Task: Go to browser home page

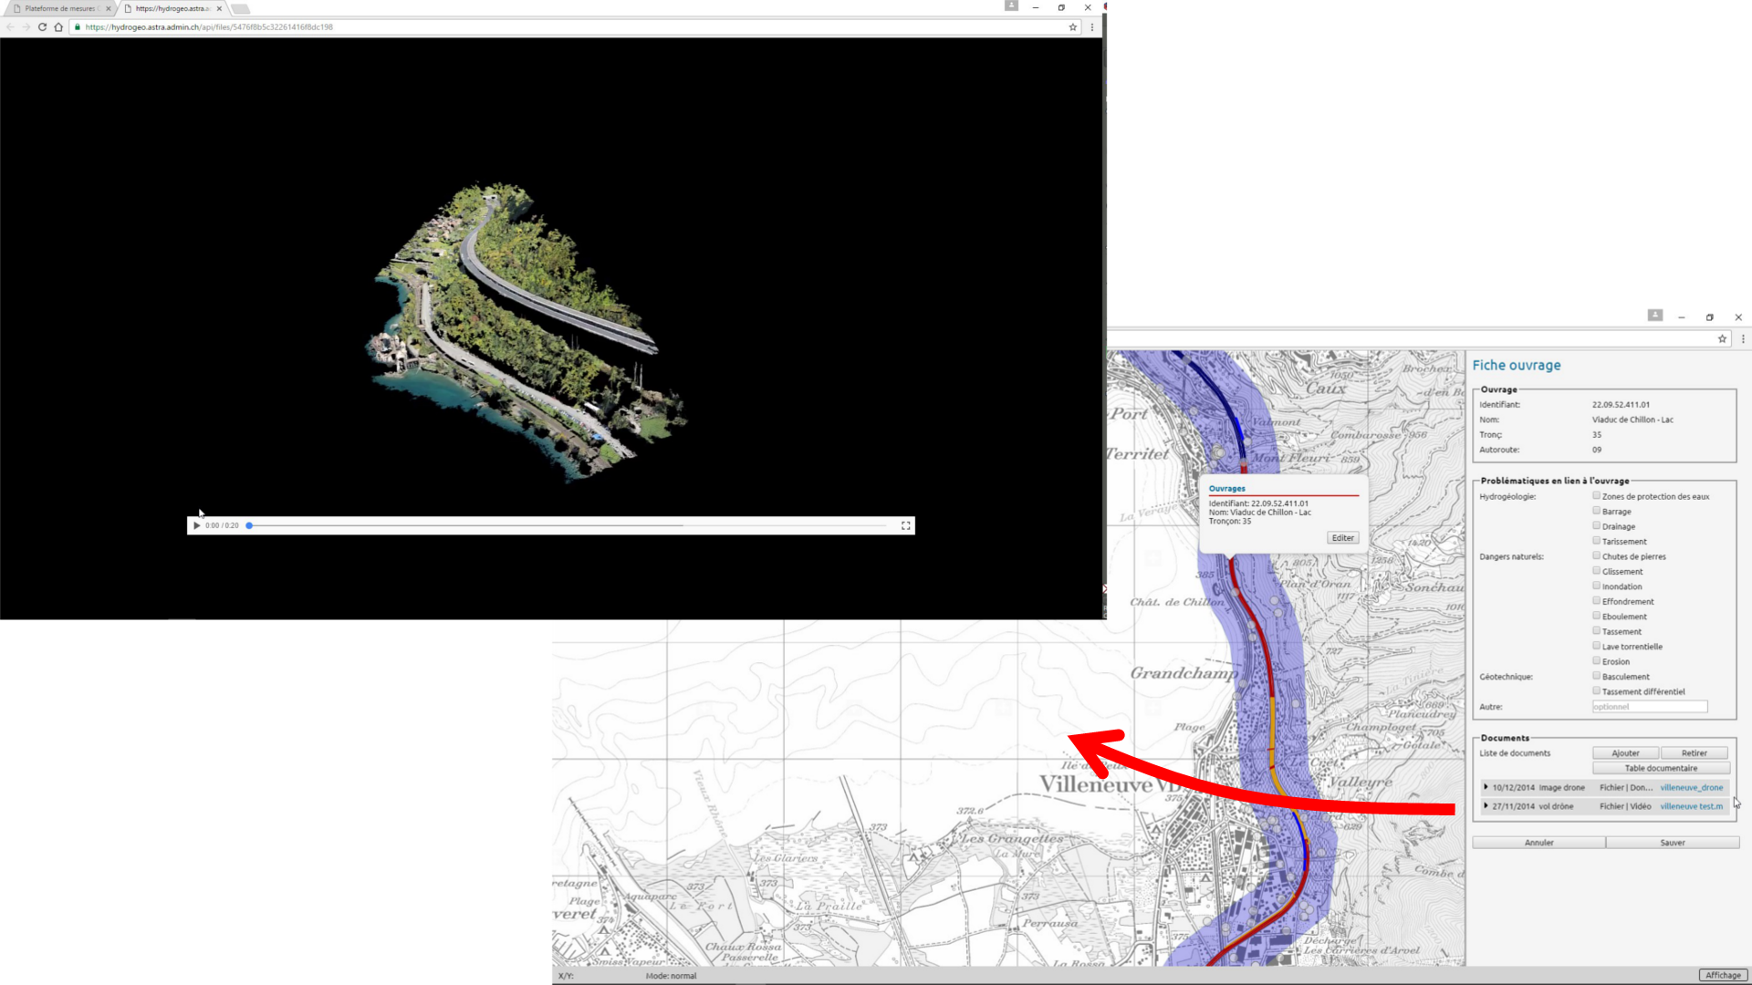Action: coord(58,27)
